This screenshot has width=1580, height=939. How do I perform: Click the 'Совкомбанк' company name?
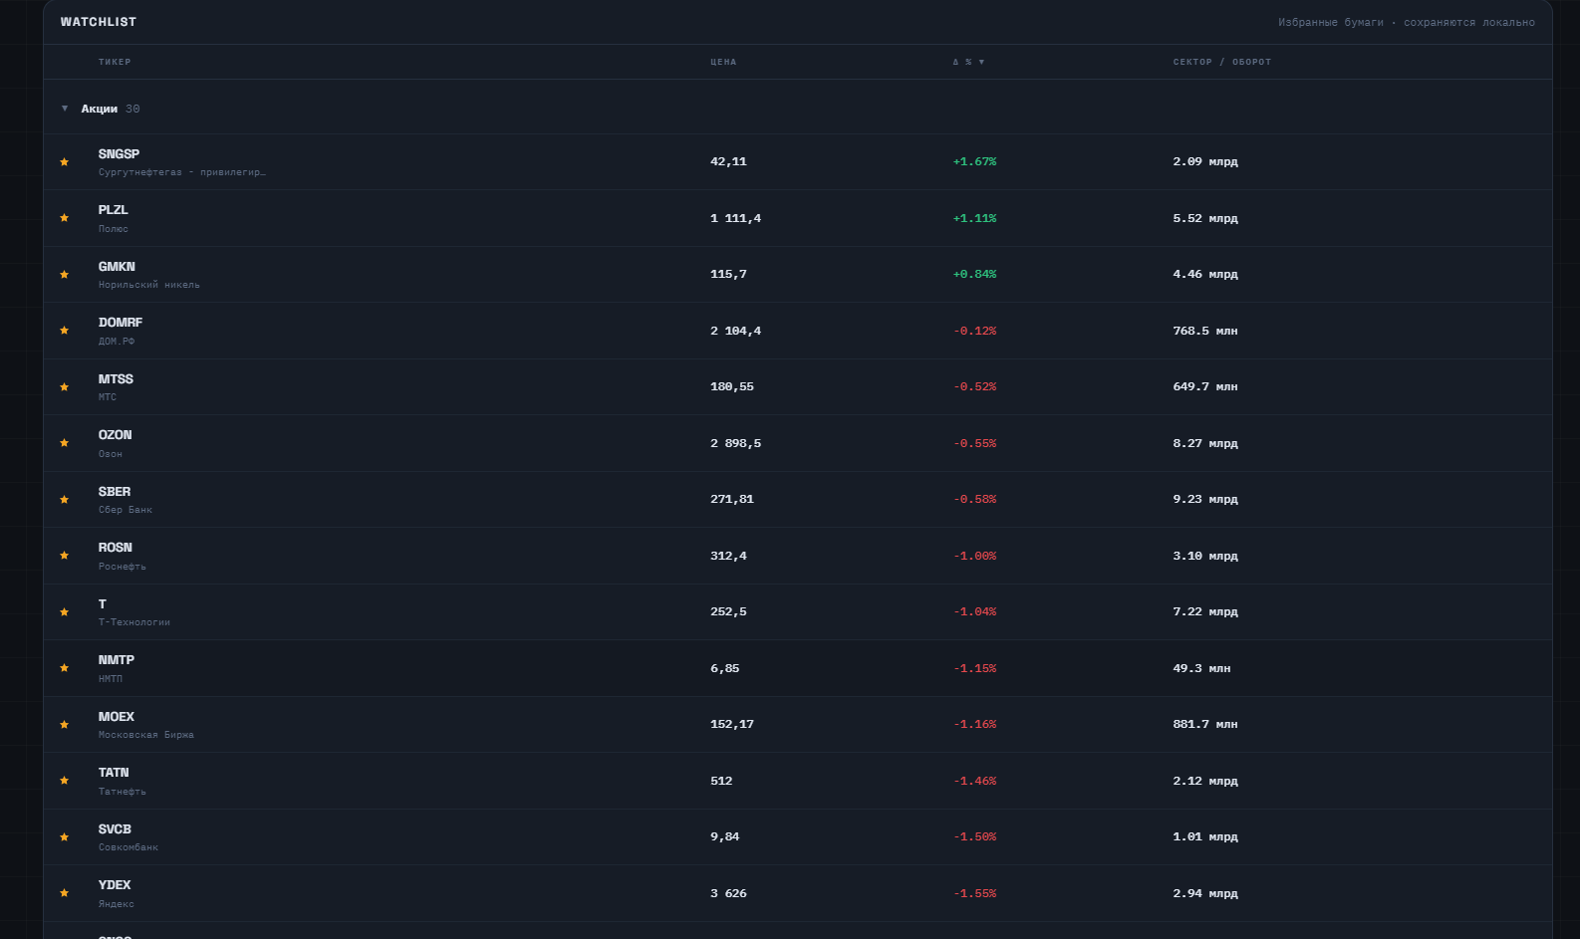tap(129, 847)
